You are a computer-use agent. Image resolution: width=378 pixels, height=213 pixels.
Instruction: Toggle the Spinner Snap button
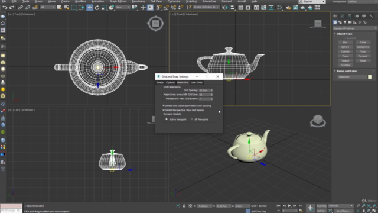coord(181,8)
